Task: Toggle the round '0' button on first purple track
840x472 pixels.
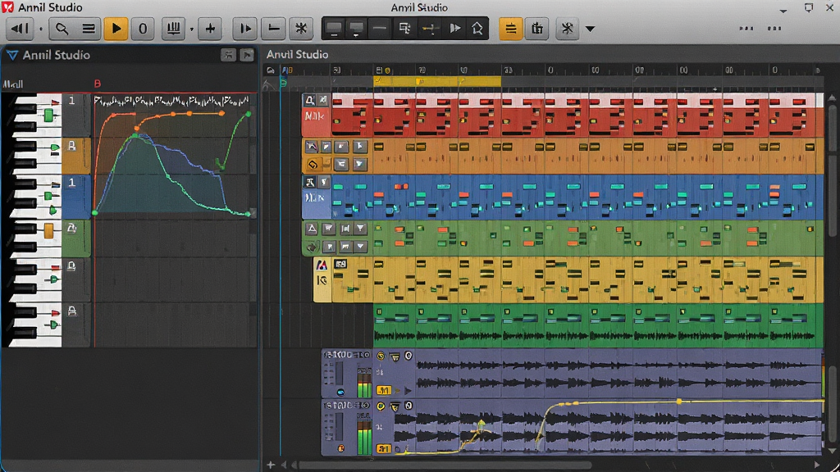Action: point(409,356)
